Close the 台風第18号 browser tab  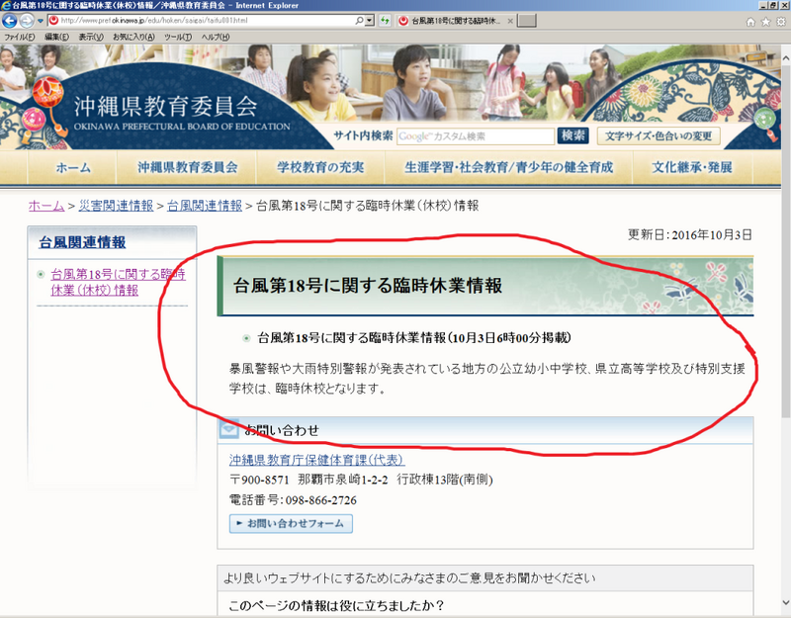tap(509, 21)
